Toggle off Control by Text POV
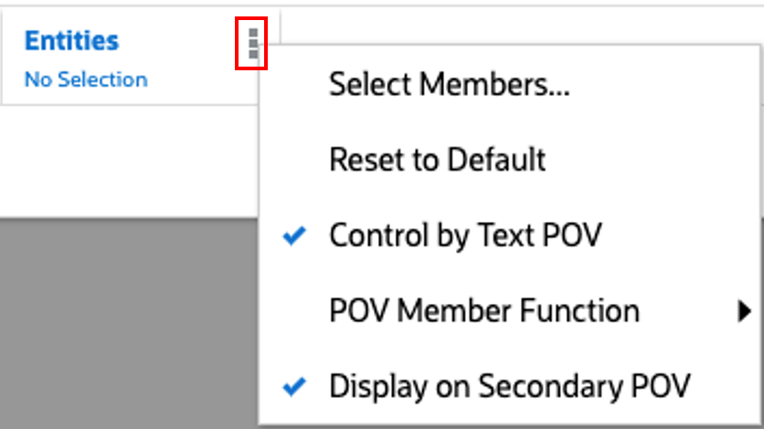 point(465,236)
